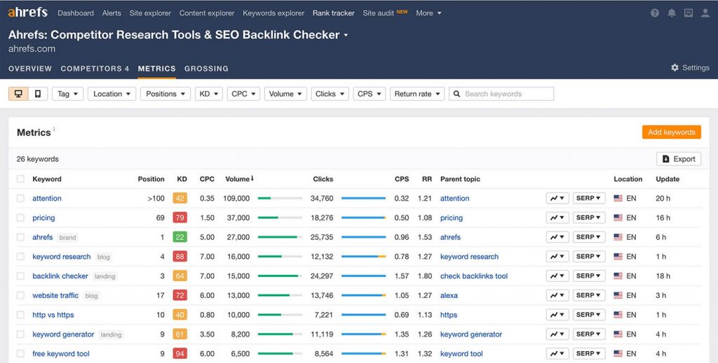This screenshot has width=718, height=363.
Task: Open Site explorer from top menu
Action: click(150, 13)
